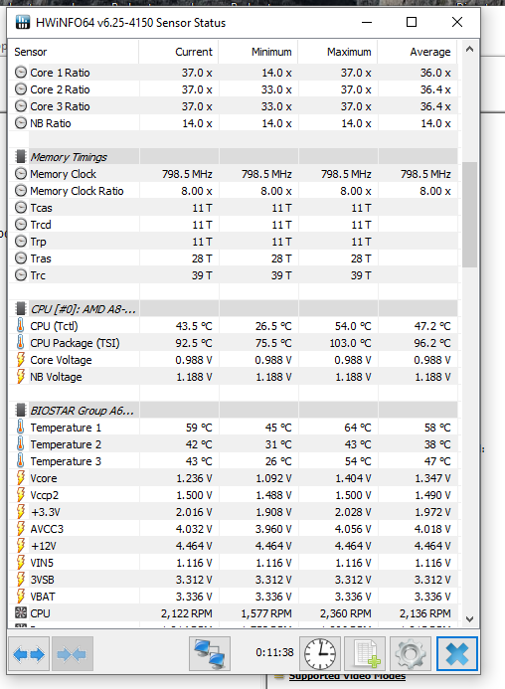Select the Temperature 2 row
505x689 pixels.
point(233,444)
